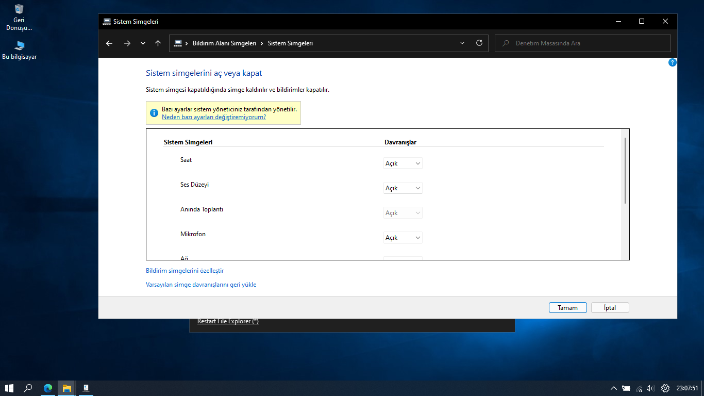Screen dimensions: 704x396
Task: Click the Back arrow in navigation bar
Action: point(109,43)
